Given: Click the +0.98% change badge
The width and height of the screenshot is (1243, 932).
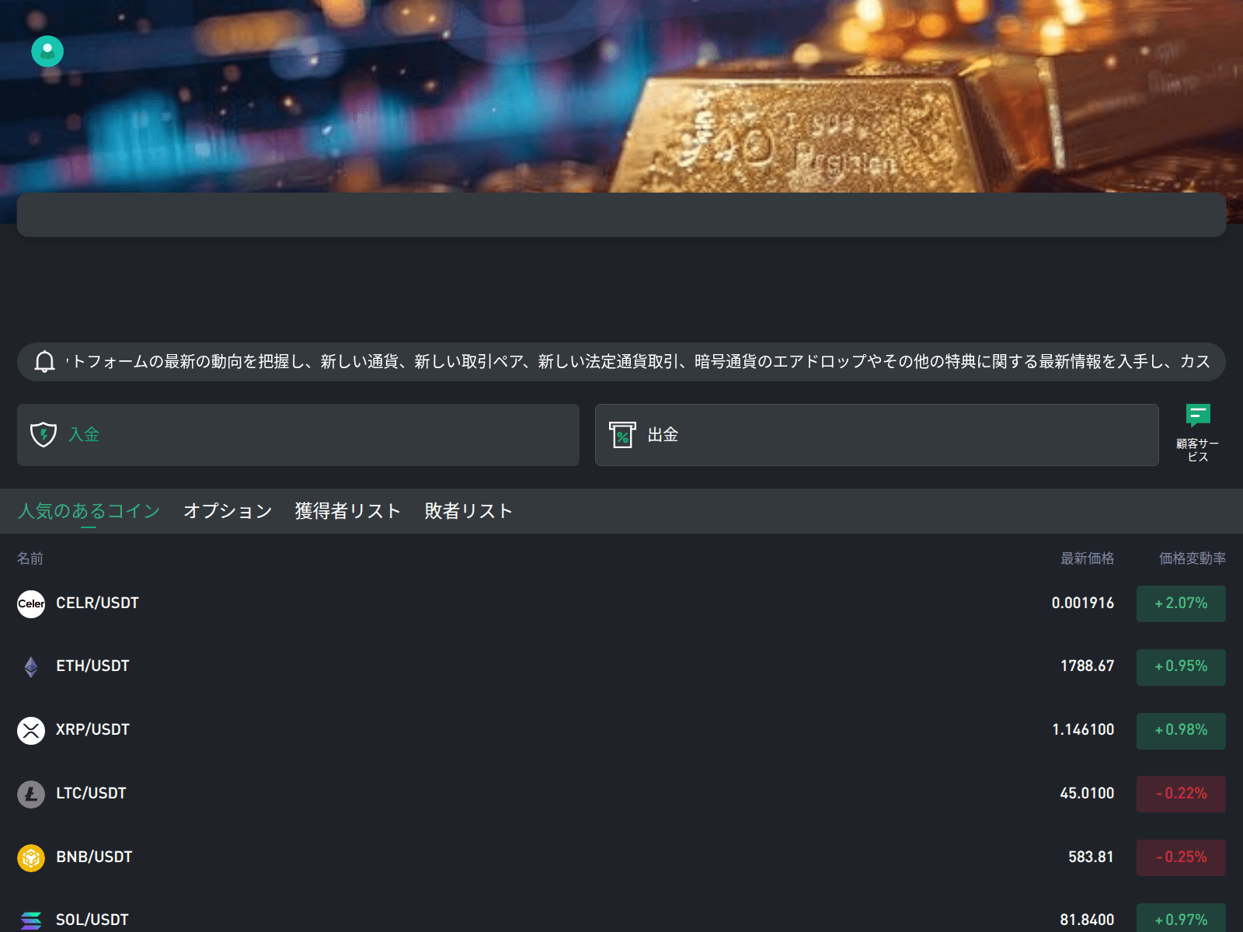Looking at the screenshot, I should tap(1181, 731).
